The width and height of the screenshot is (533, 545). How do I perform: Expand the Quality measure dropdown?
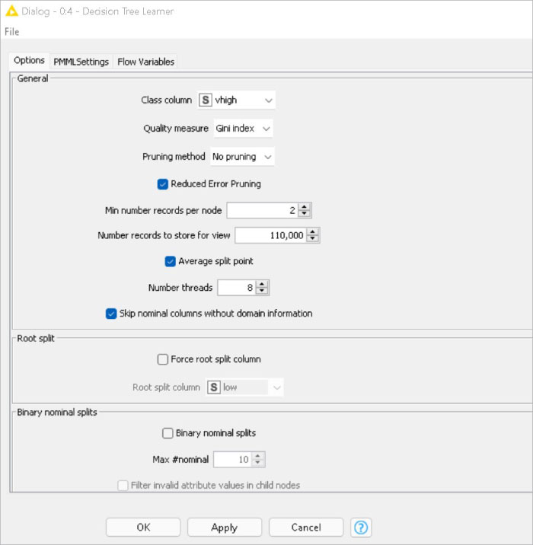266,129
